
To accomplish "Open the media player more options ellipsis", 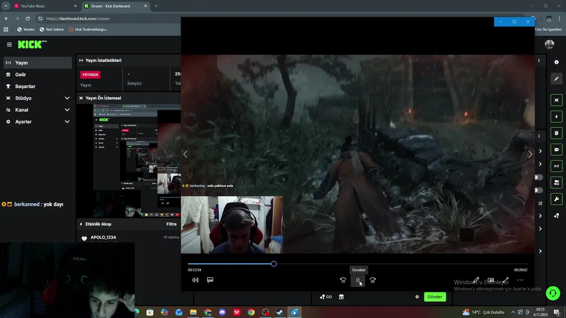I will point(520,280).
